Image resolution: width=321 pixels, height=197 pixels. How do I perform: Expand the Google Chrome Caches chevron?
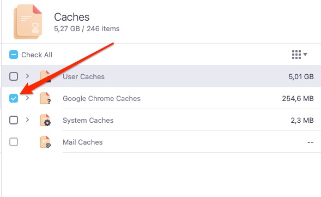pyautogui.click(x=27, y=98)
